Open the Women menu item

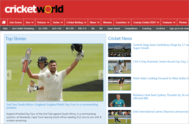pyautogui.click(x=107, y=23)
